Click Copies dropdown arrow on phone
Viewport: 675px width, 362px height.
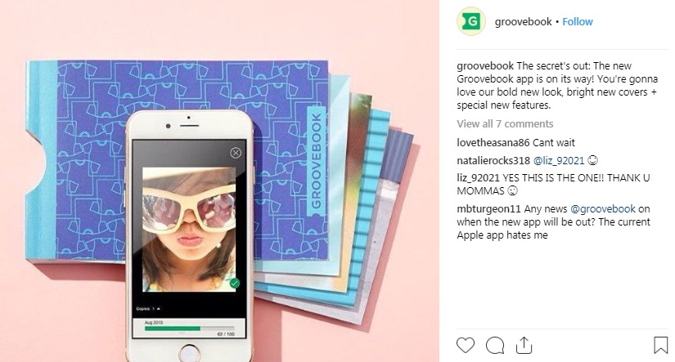159,309
